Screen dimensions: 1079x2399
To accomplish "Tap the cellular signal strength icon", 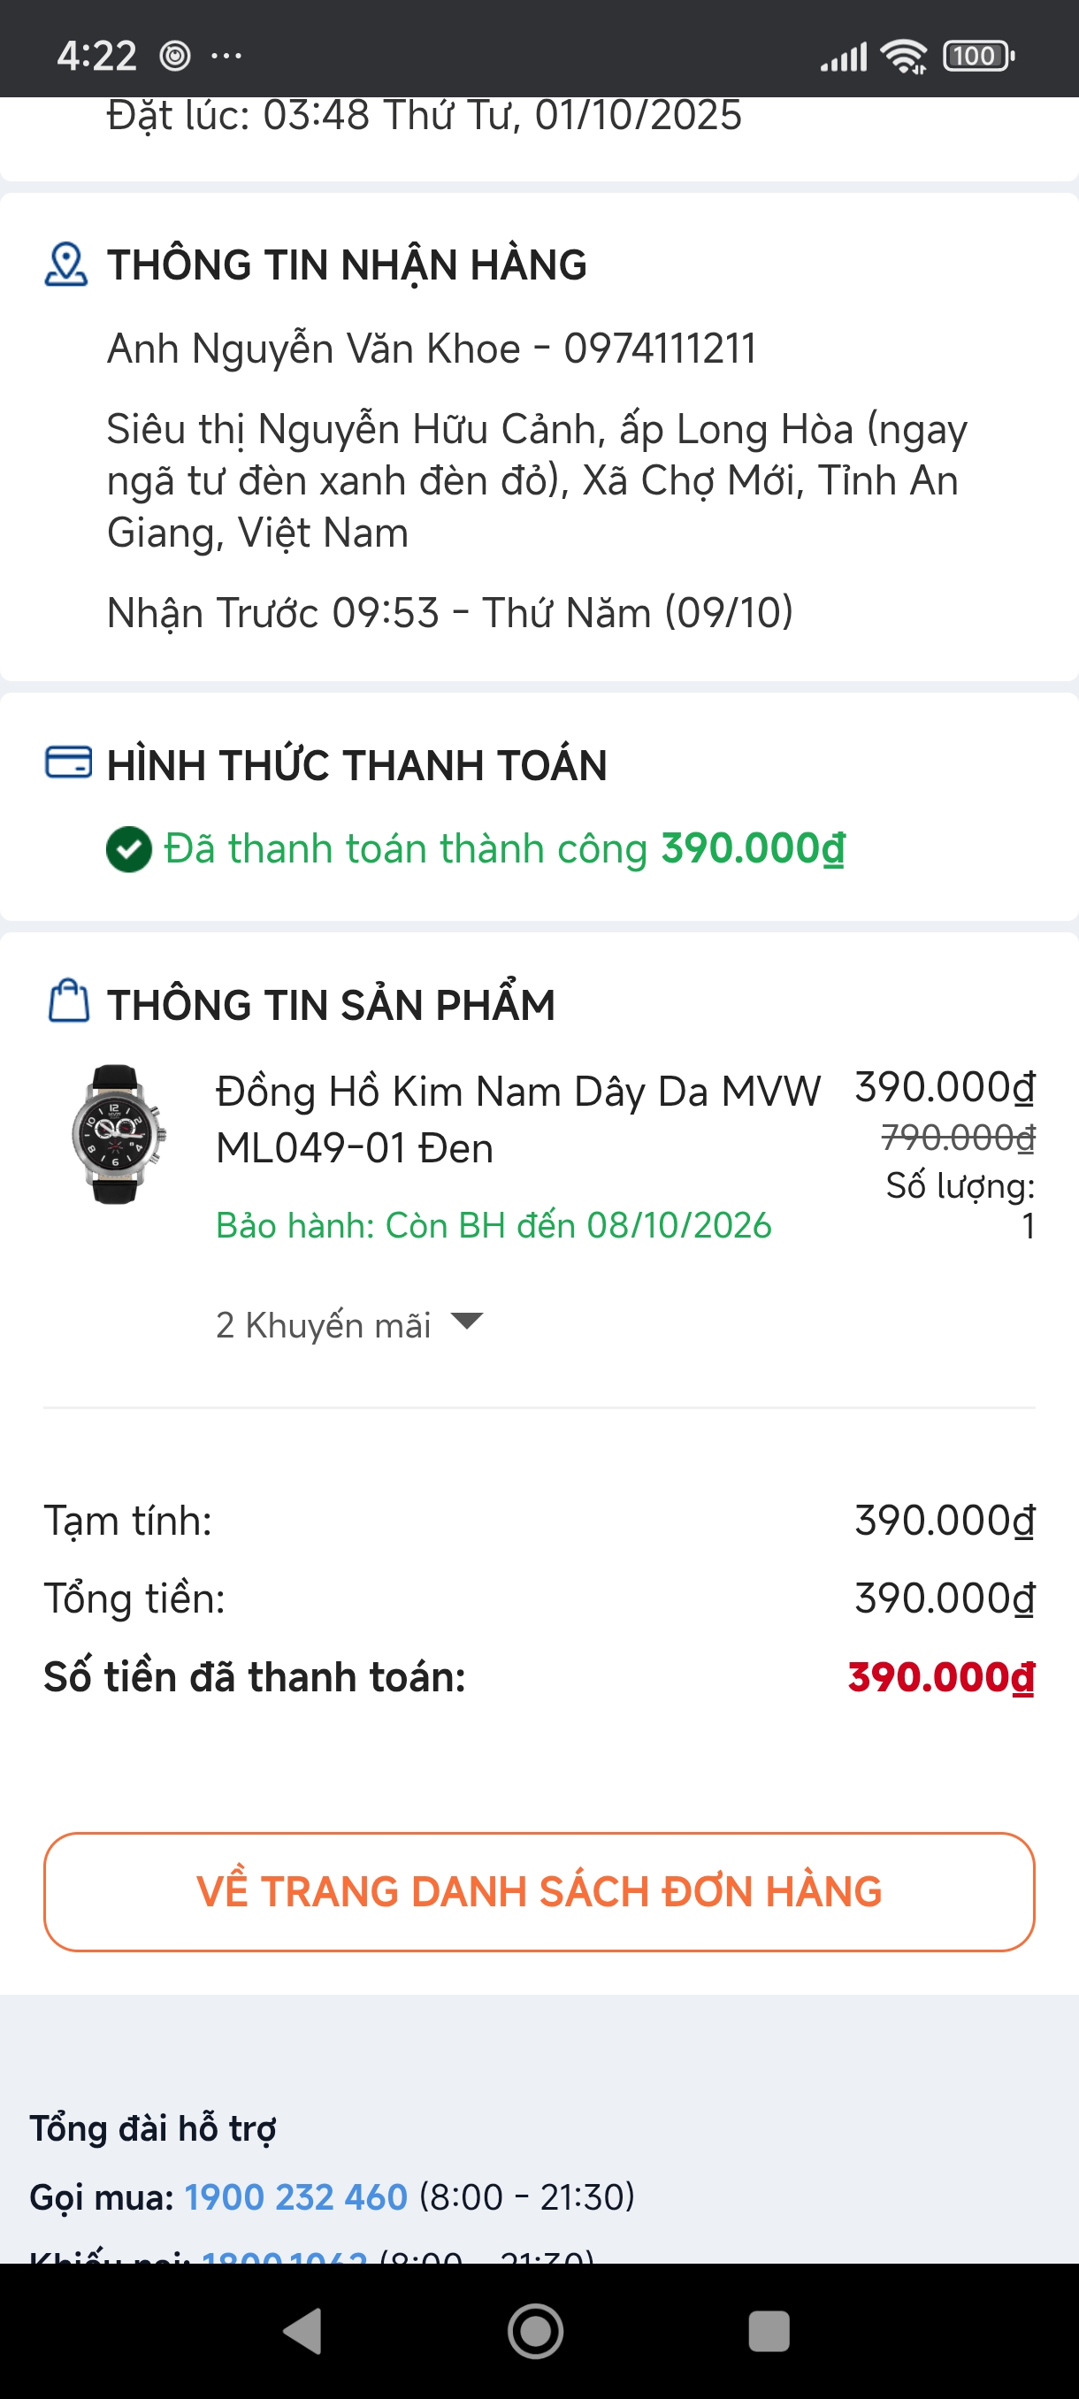I will click(x=843, y=57).
